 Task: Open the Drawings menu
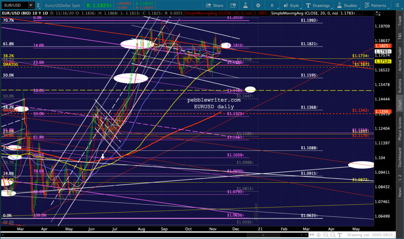[x=318, y=6]
